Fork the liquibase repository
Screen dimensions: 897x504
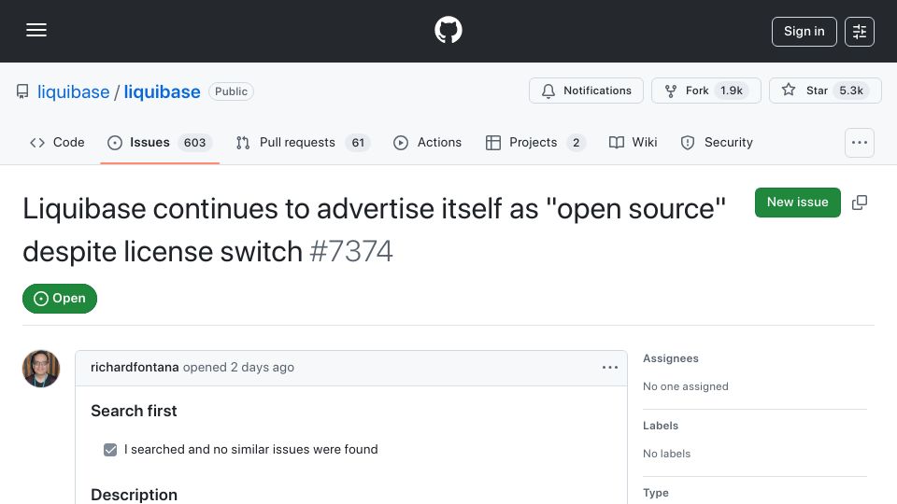coord(706,91)
